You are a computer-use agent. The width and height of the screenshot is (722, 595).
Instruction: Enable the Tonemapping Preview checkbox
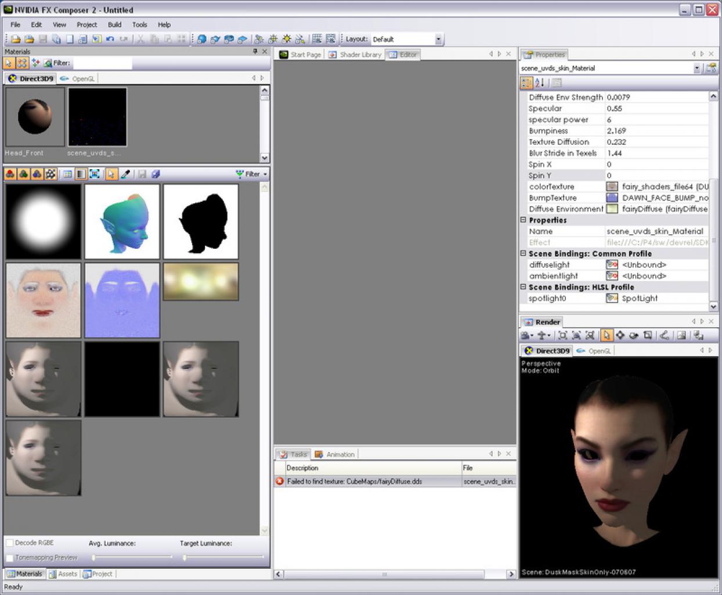10,558
